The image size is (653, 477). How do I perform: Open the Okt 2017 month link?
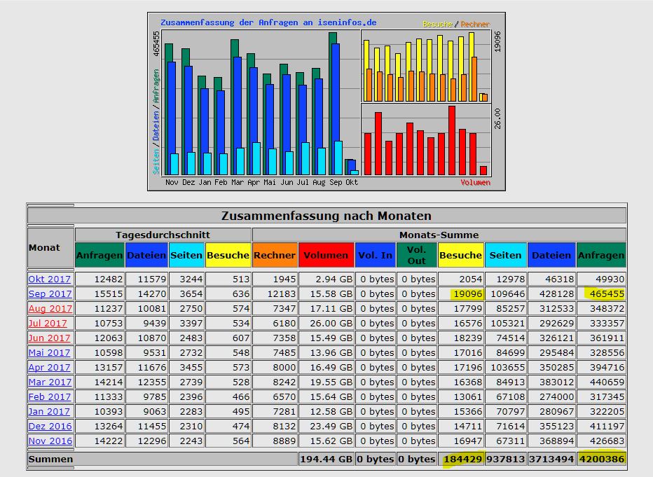click(50, 279)
